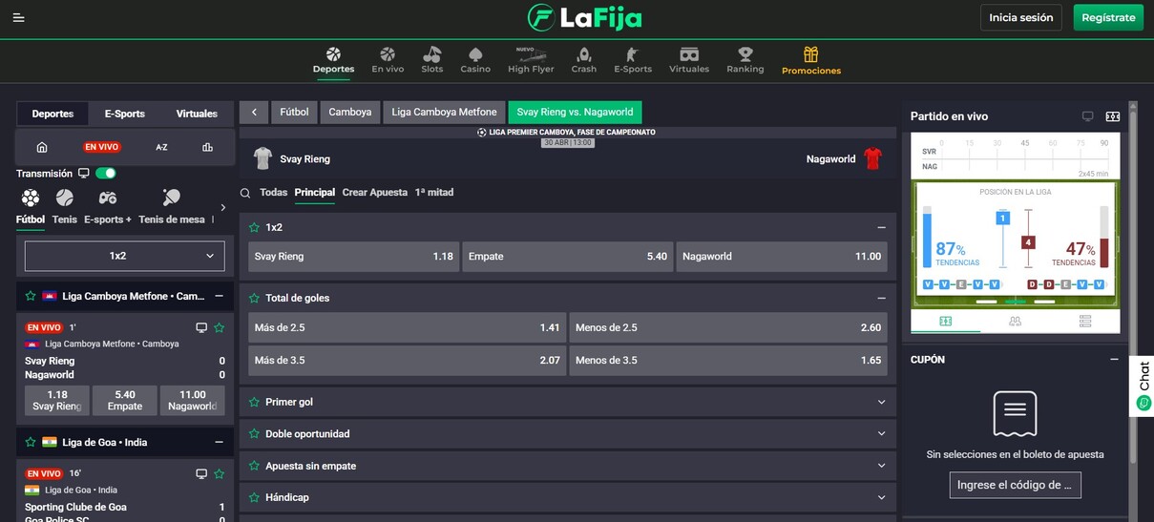The width and height of the screenshot is (1154, 522).
Task: Collapse the 1x2 market section
Action: (881, 227)
